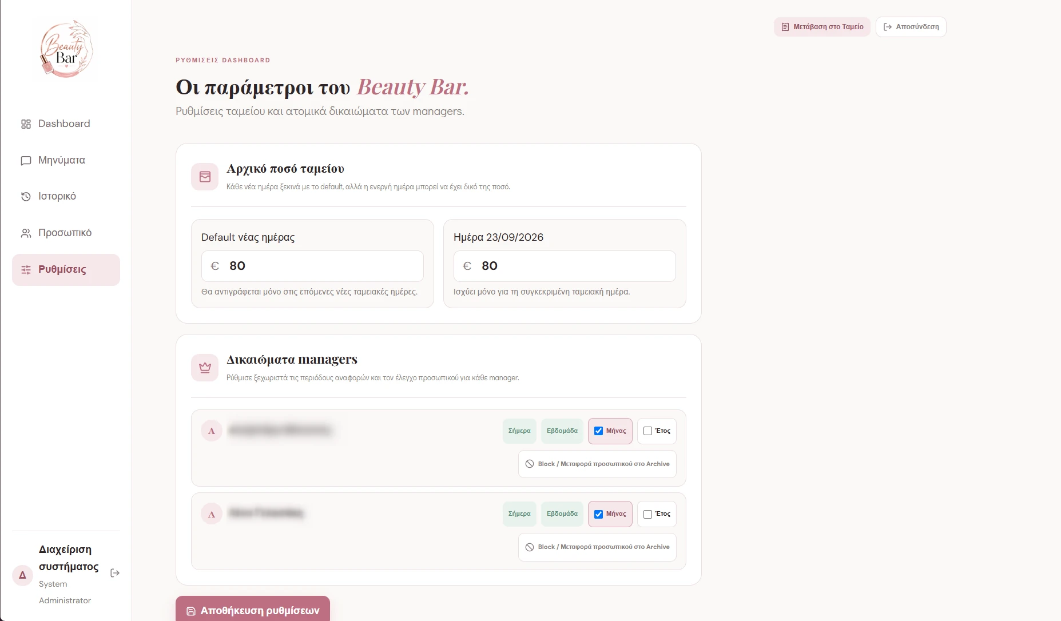The image size is (1061, 621).
Task: Save settings with Αποθήκευση ρυθμίσεων
Action: (x=253, y=610)
